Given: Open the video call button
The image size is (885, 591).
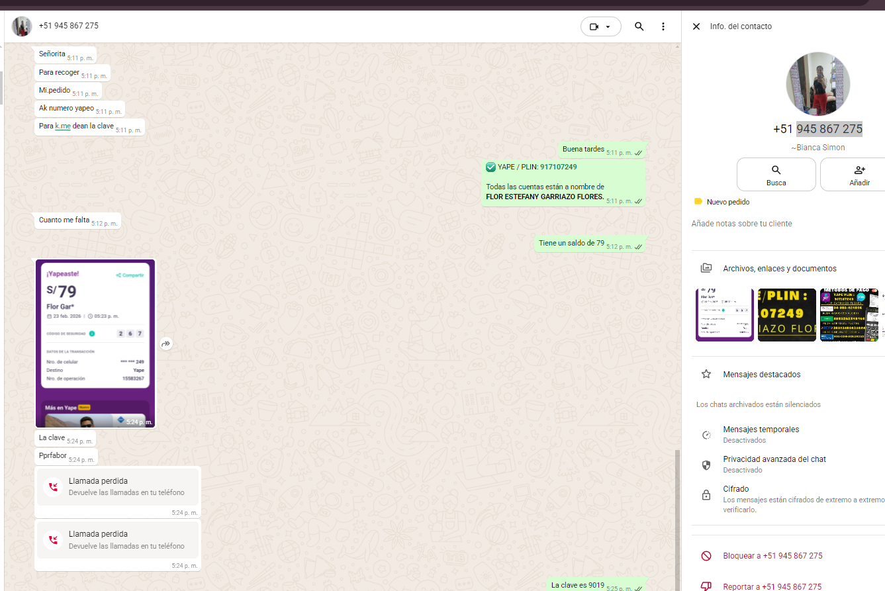Looking at the screenshot, I should coord(594,26).
